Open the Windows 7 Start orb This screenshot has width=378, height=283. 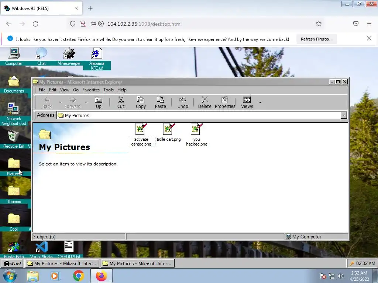(10, 276)
